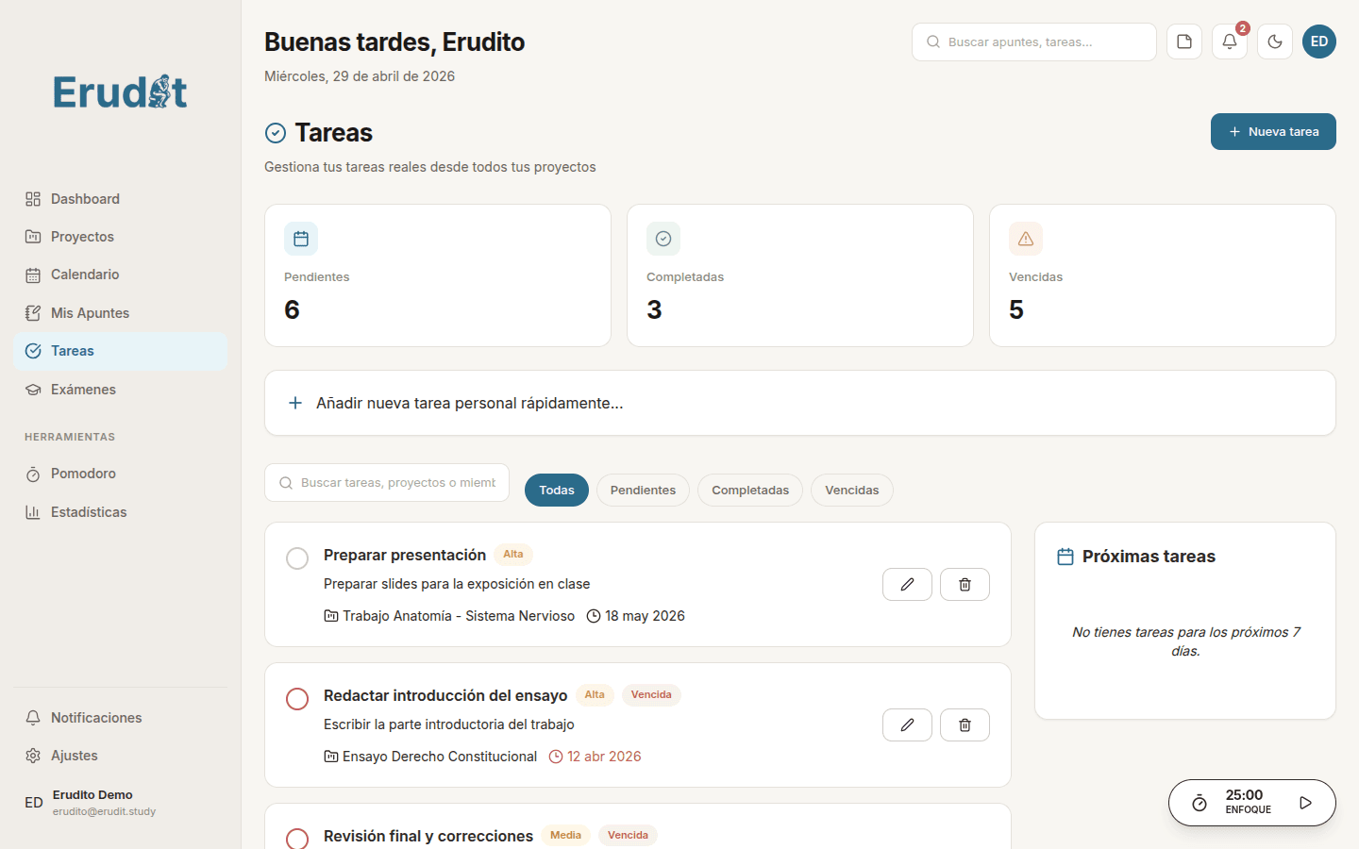1359x849 pixels.
Task: Click the Media badge on Revisión final
Action: click(x=565, y=836)
